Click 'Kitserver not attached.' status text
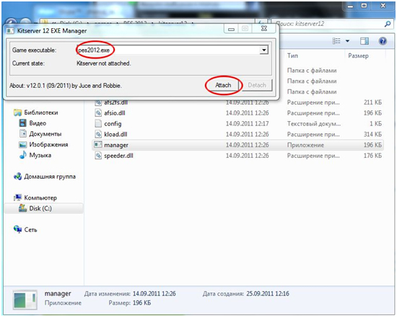 point(103,63)
